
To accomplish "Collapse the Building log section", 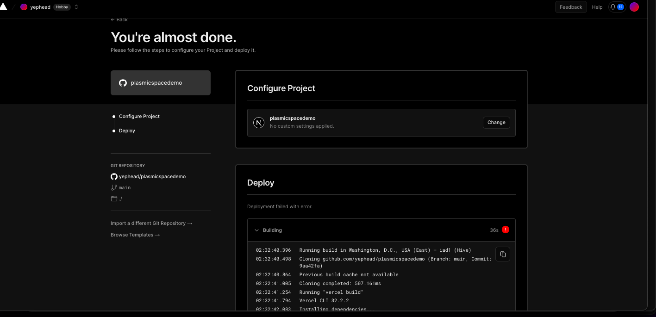I will point(257,230).
